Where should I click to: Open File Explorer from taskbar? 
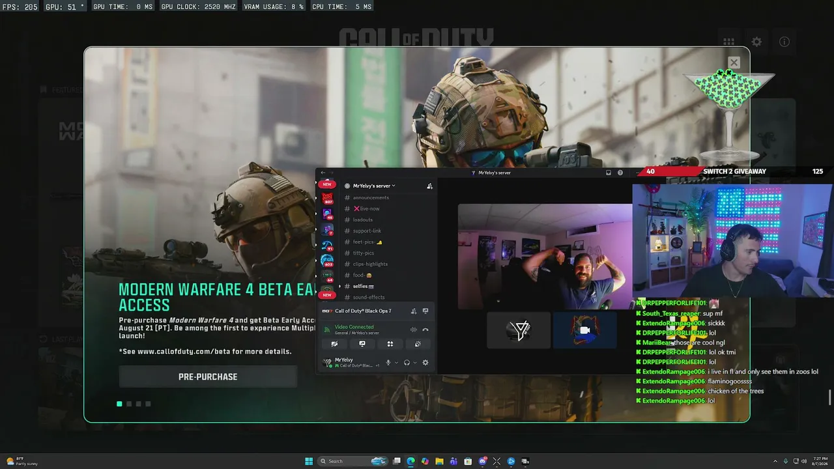coord(439,461)
